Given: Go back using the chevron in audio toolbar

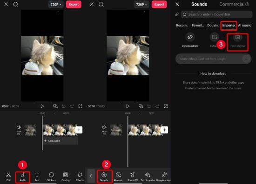Looking at the screenshot, I should click(91, 176).
